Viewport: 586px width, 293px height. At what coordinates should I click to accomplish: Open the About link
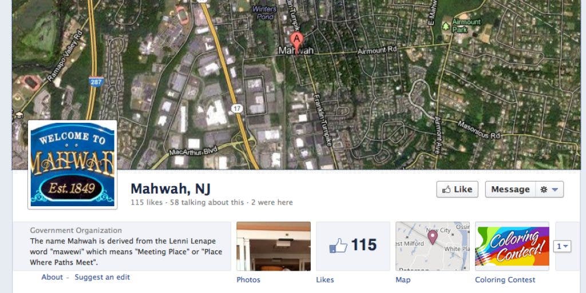coord(52,277)
